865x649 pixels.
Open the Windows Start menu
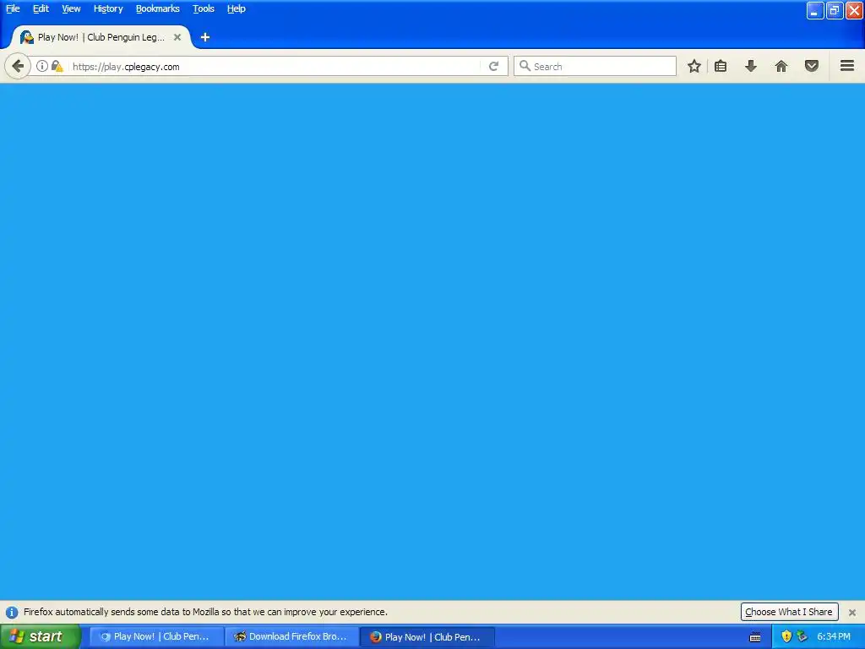pos(41,636)
